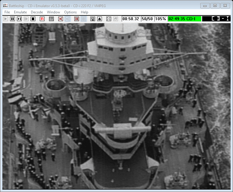Toggle the video disable icon
Screen dimensions: 233x192
coord(61,19)
